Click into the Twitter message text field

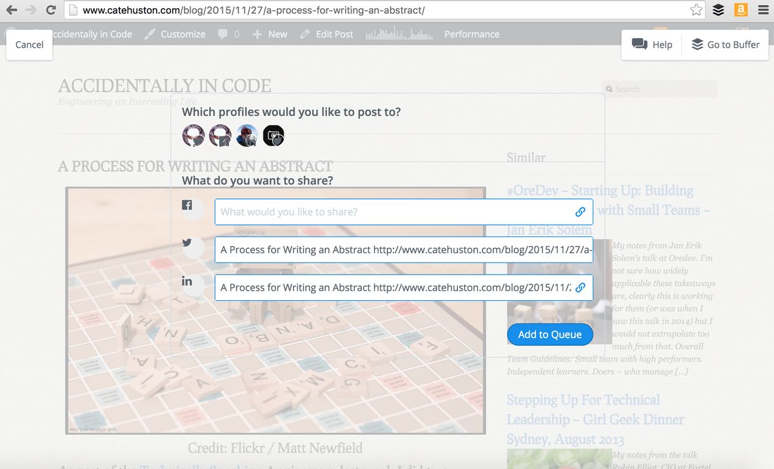tap(403, 250)
